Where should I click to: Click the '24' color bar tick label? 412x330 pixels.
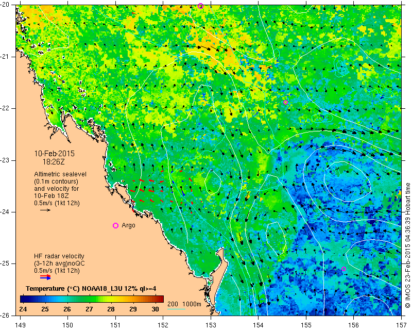coord(23,309)
